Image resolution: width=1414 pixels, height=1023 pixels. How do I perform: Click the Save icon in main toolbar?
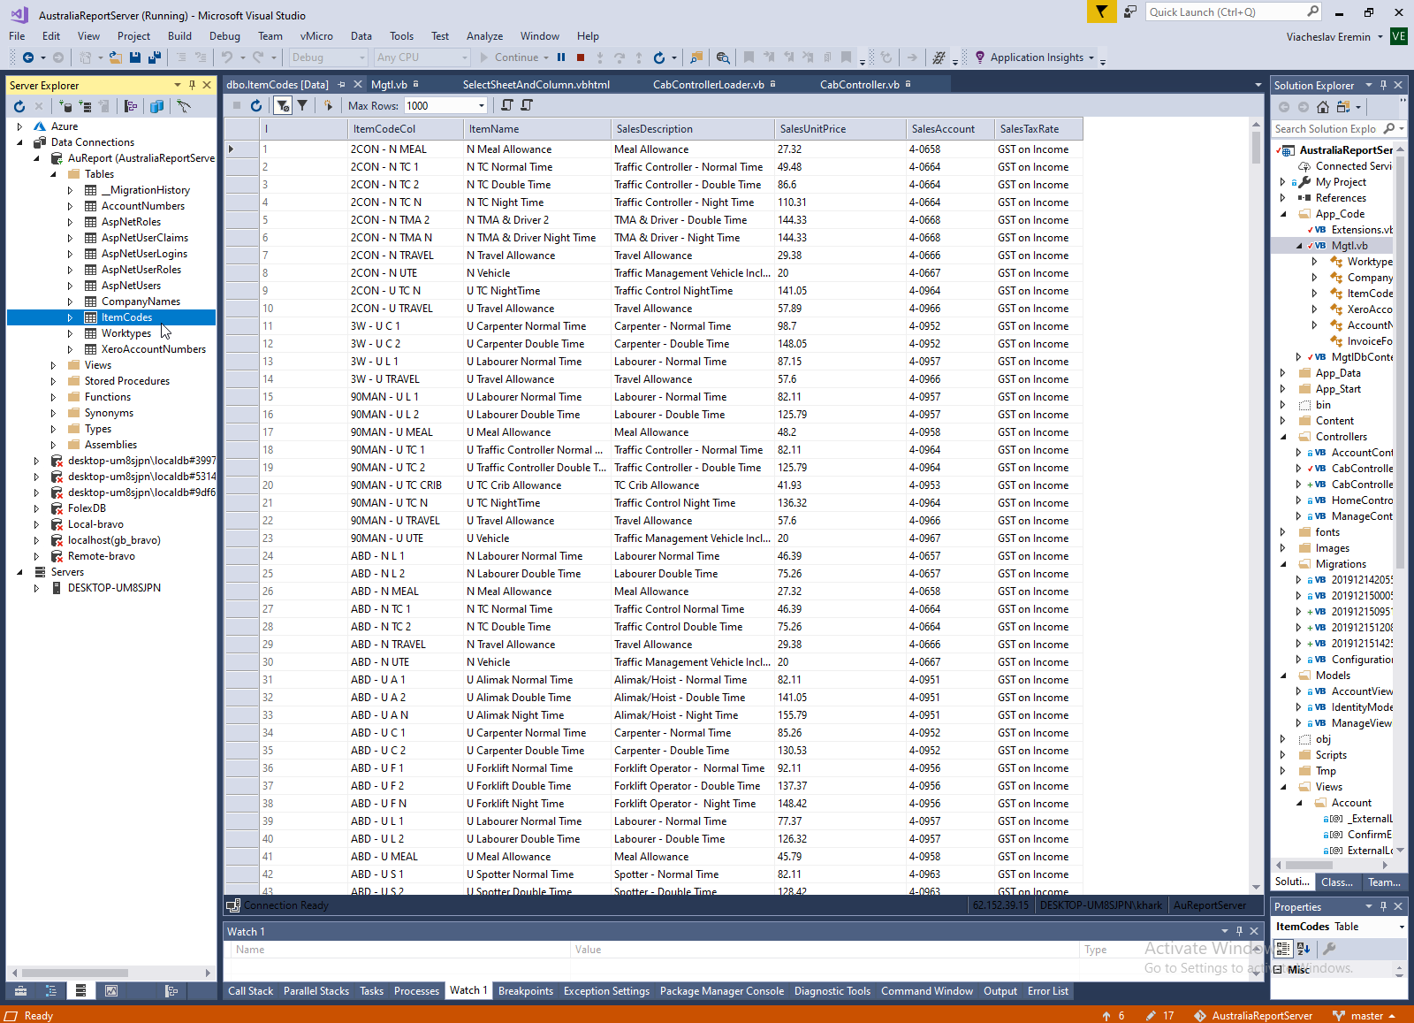coord(135,57)
